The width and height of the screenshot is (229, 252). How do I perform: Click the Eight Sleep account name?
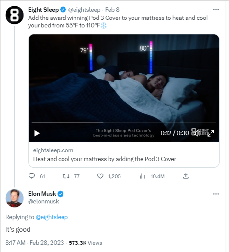(43, 10)
